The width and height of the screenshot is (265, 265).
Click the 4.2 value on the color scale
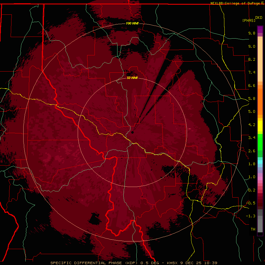click(x=252, y=125)
